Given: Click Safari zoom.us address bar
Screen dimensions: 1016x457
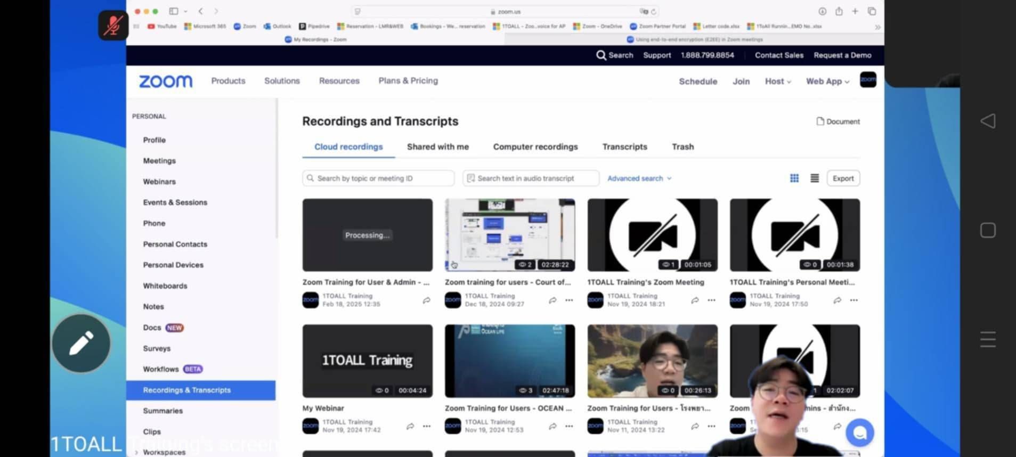Looking at the screenshot, I should [505, 11].
